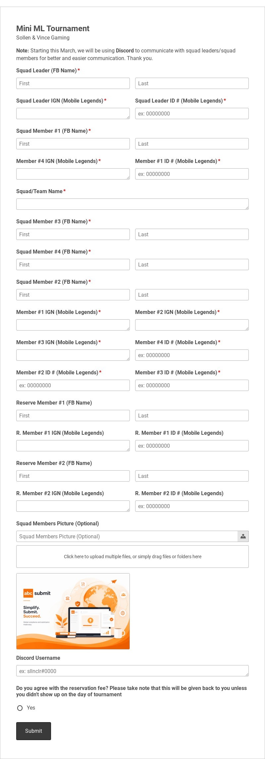
Task: Focus the Member #3 IGN field
Action: (73, 355)
